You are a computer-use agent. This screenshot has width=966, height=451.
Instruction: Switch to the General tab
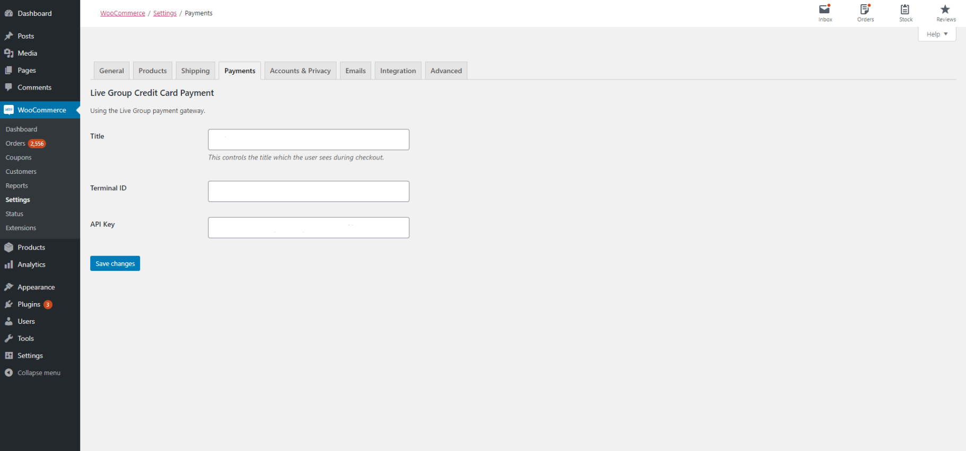111,70
